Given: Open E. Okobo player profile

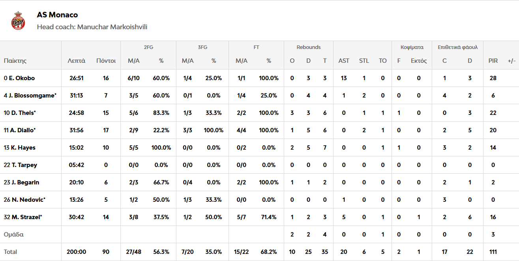Looking at the screenshot, I should click(22, 78).
